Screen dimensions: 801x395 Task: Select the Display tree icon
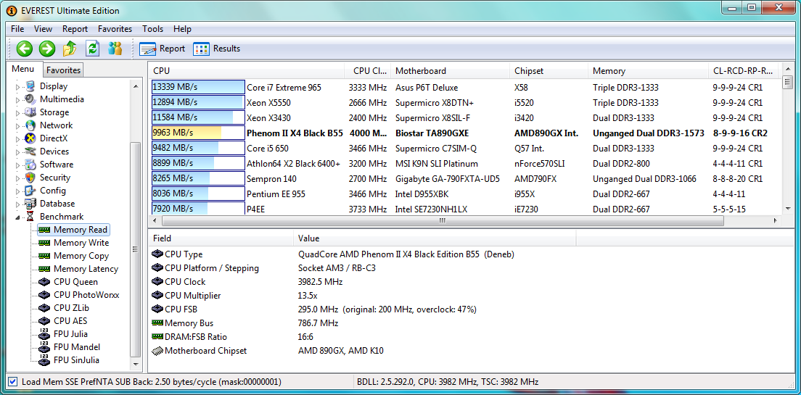point(30,86)
